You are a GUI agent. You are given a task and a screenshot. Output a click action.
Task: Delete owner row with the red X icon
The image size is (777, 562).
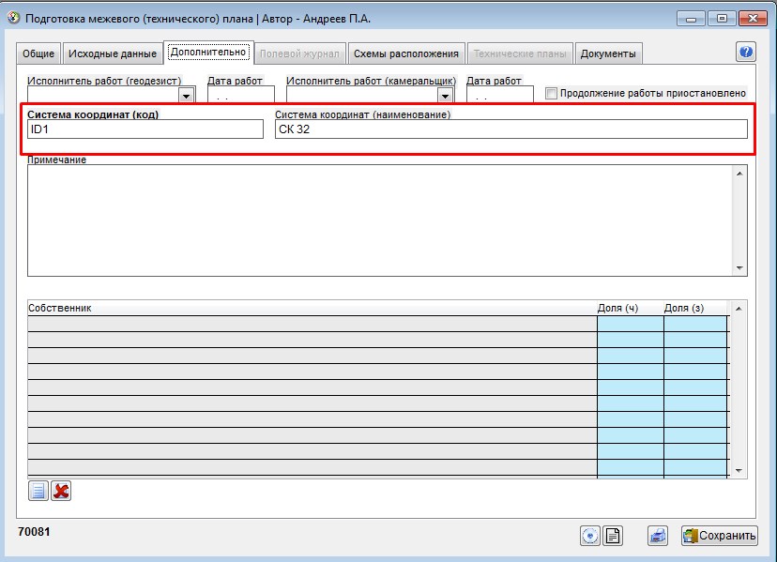(x=61, y=491)
